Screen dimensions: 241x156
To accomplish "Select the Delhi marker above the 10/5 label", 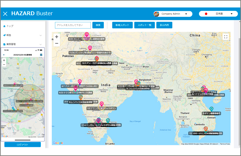I will [x=97, y=59].
